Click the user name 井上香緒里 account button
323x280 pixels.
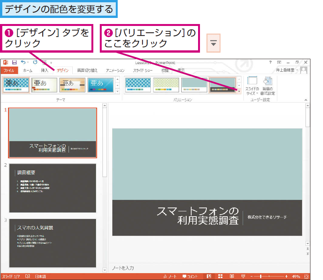click(x=286, y=70)
